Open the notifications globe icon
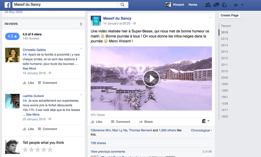261x157 pixels. pos(224,5)
